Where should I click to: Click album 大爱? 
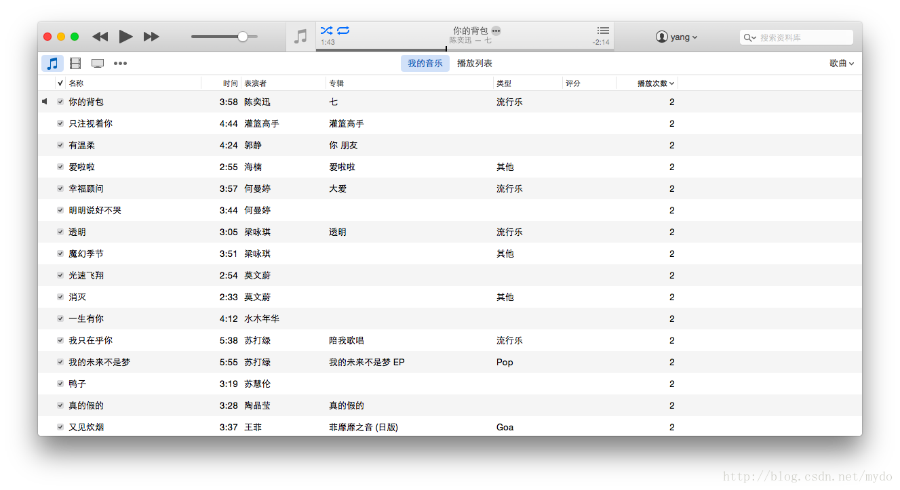338,188
